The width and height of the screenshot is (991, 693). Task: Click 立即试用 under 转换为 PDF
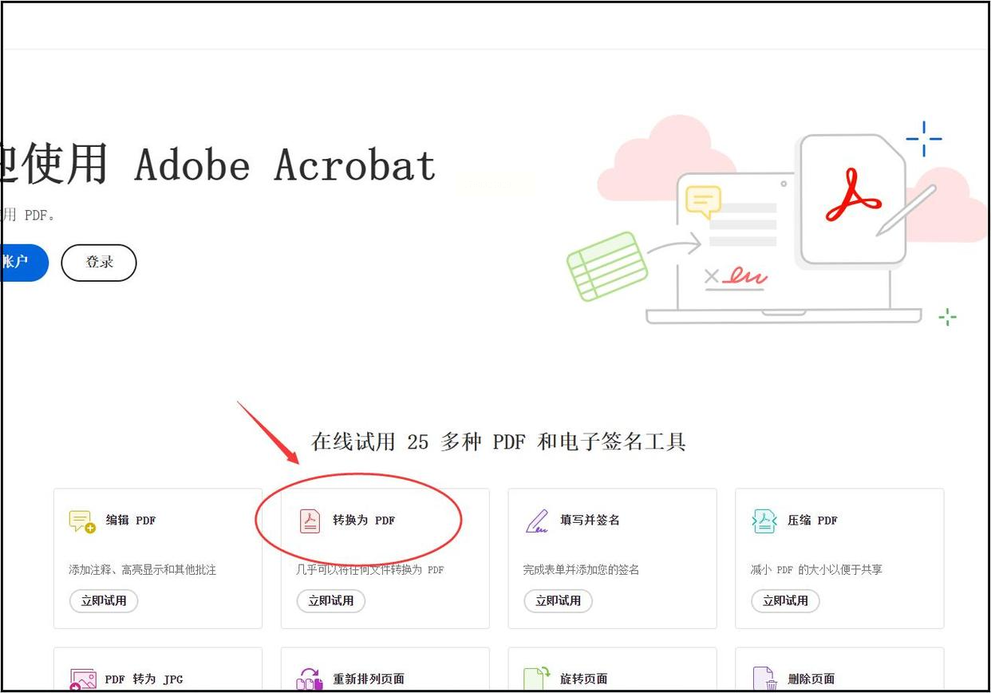coord(331,601)
